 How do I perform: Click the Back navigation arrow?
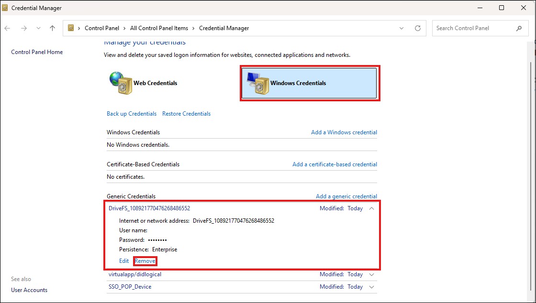[x=7, y=28]
